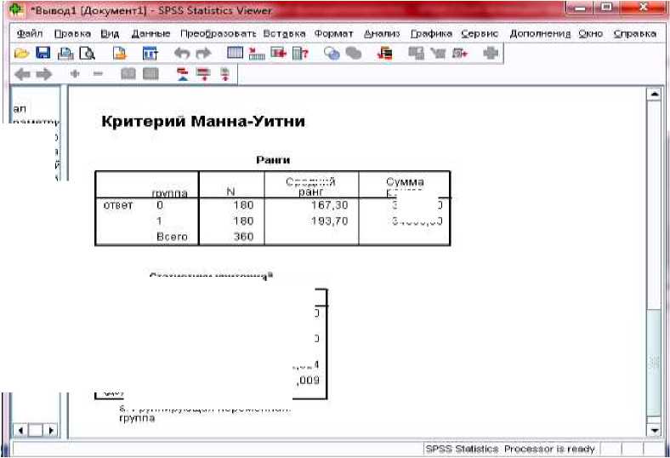Undo the last action via toolbar arrow
Screen dimensions: 670x458
click(x=181, y=53)
